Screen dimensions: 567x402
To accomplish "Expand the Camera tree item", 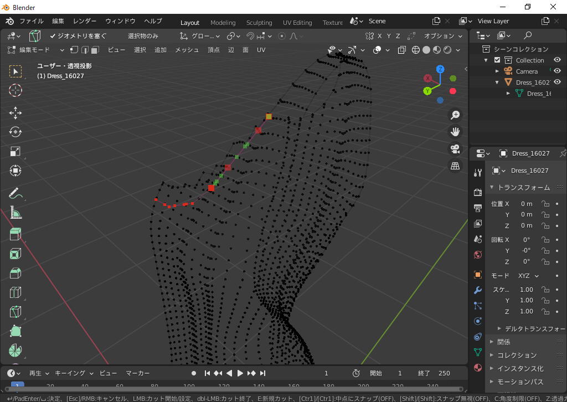I will (497, 71).
